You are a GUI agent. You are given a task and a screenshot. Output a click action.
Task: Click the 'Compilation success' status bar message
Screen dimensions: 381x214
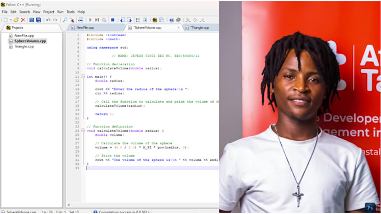[124, 212]
